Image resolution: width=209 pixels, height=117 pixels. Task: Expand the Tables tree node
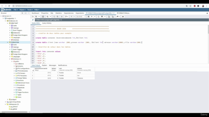(14, 90)
